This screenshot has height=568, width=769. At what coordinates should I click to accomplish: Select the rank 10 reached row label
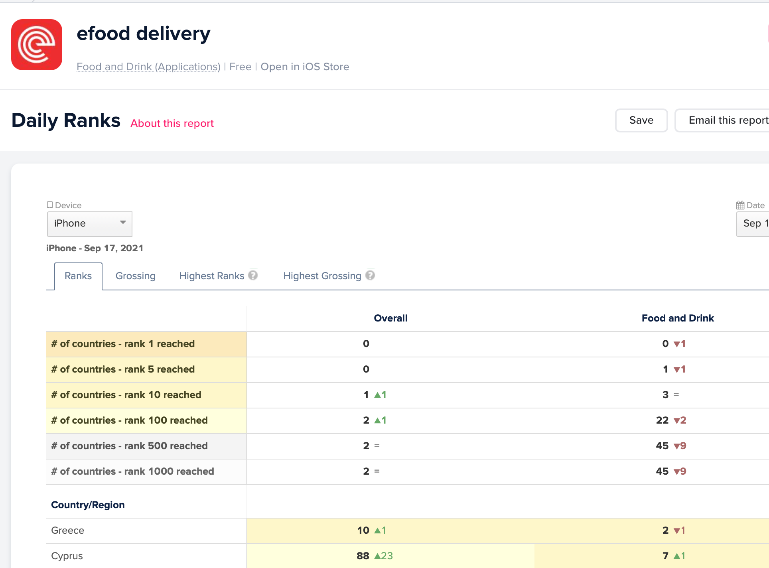(x=146, y=395)
